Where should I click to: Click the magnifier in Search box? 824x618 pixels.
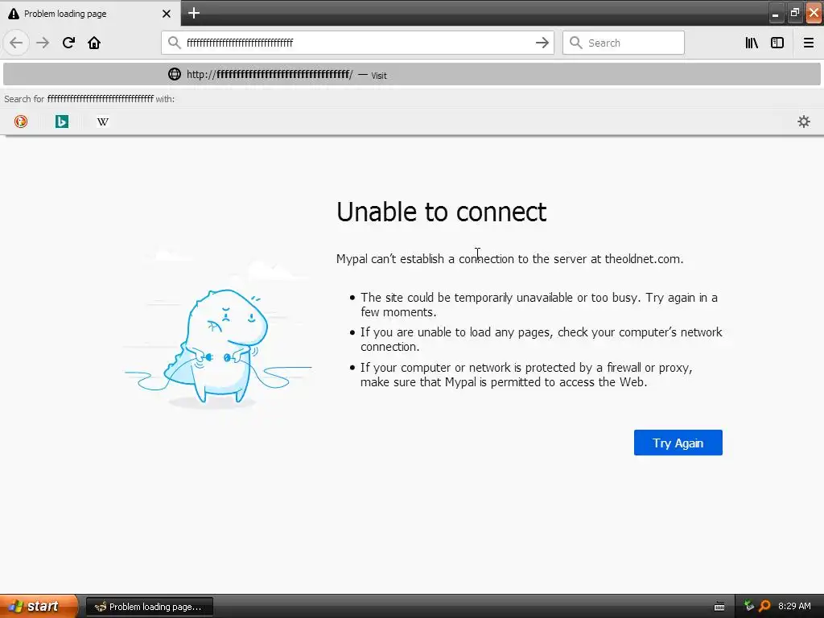click(576, 43)
